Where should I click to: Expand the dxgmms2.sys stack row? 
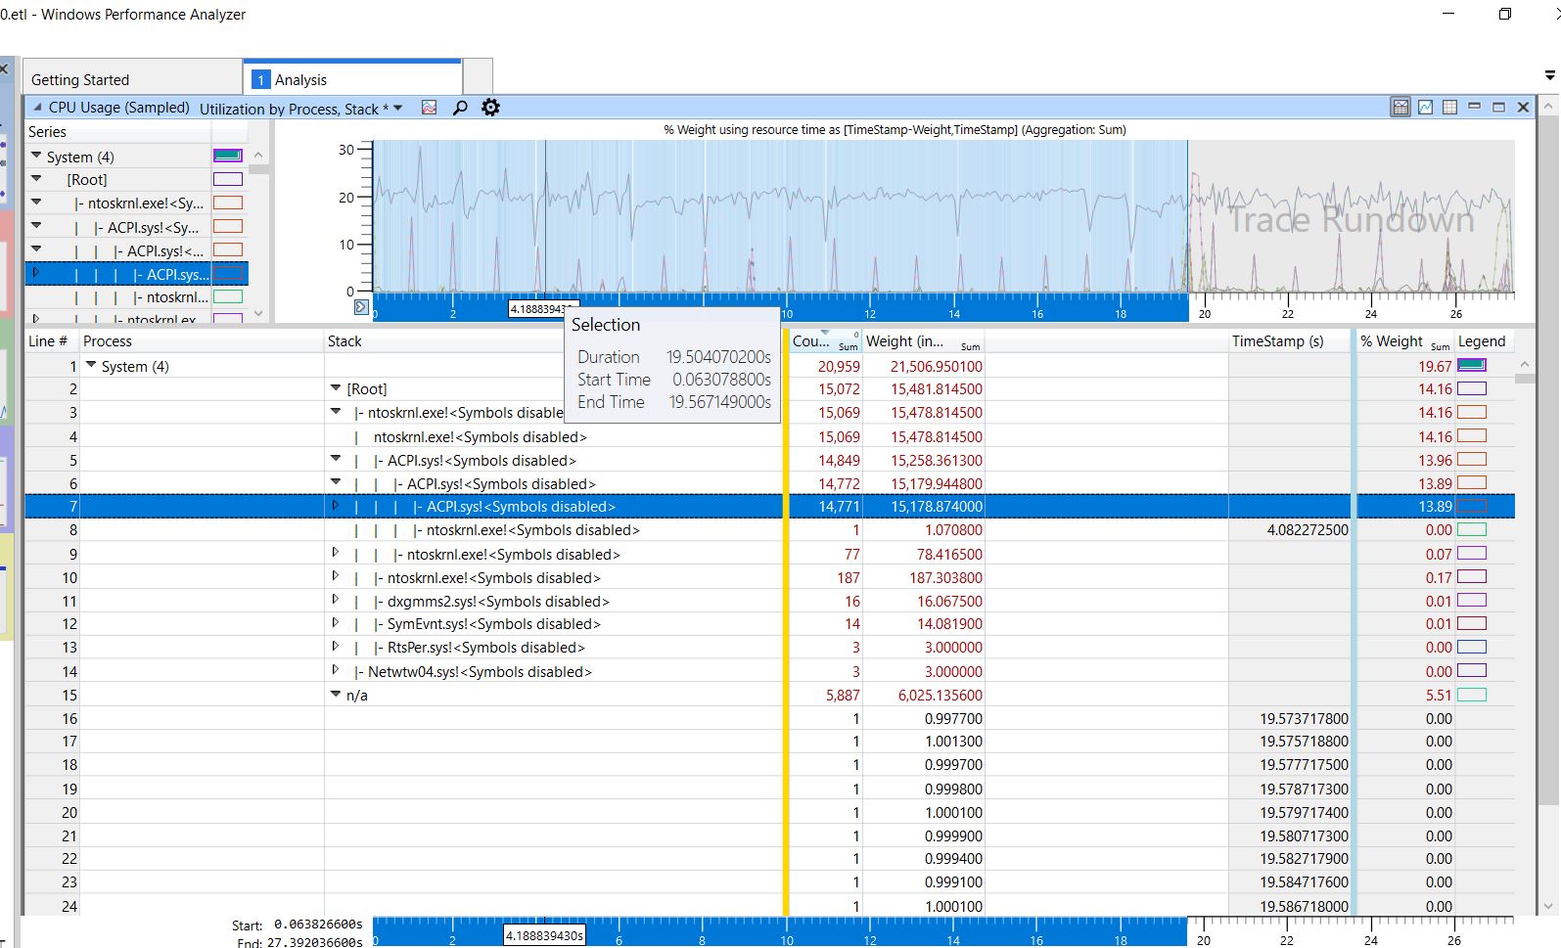click(x=336, y=600)
